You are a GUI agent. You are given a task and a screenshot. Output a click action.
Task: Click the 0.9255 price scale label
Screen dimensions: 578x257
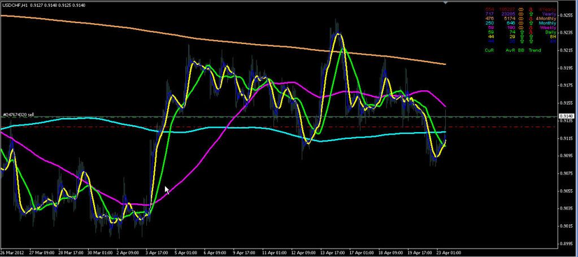(x=566, y=15)
